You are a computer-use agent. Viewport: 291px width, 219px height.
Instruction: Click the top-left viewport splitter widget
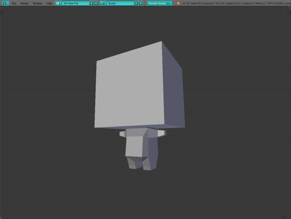(x=2, y=13)
